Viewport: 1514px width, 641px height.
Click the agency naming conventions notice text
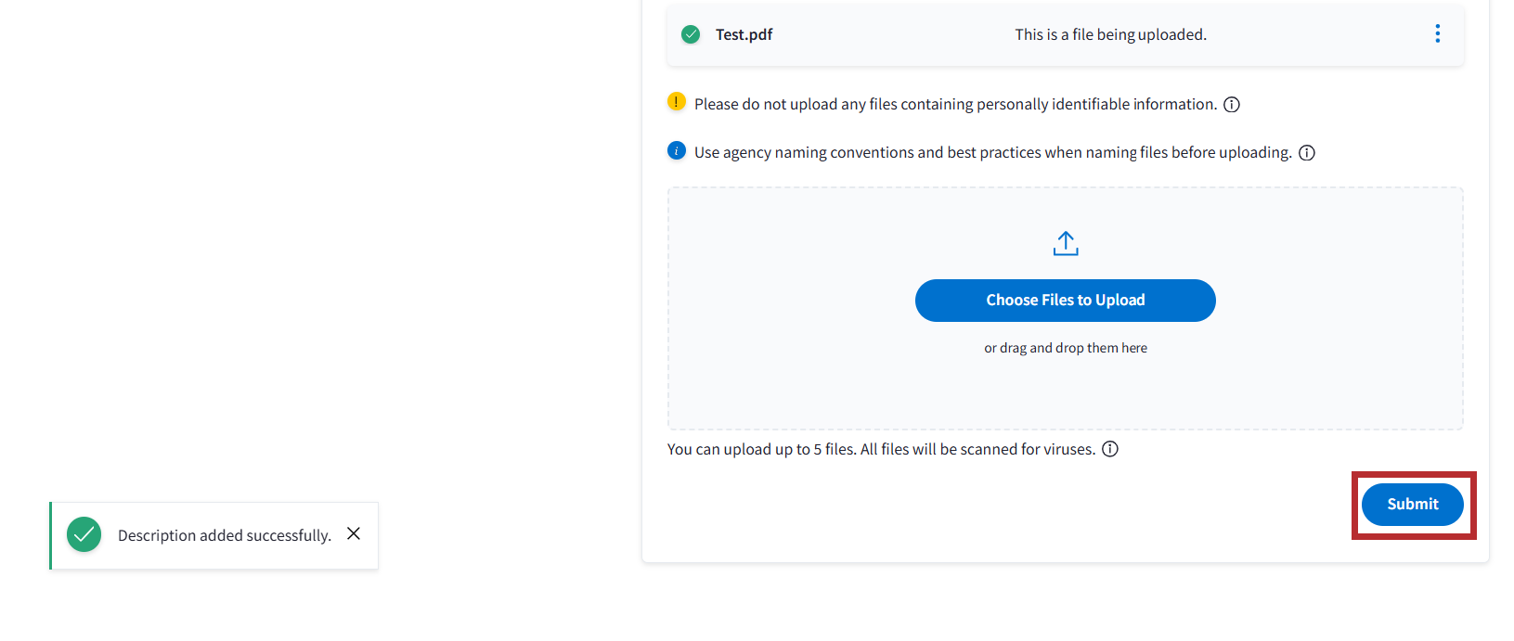tap(992, 152)
